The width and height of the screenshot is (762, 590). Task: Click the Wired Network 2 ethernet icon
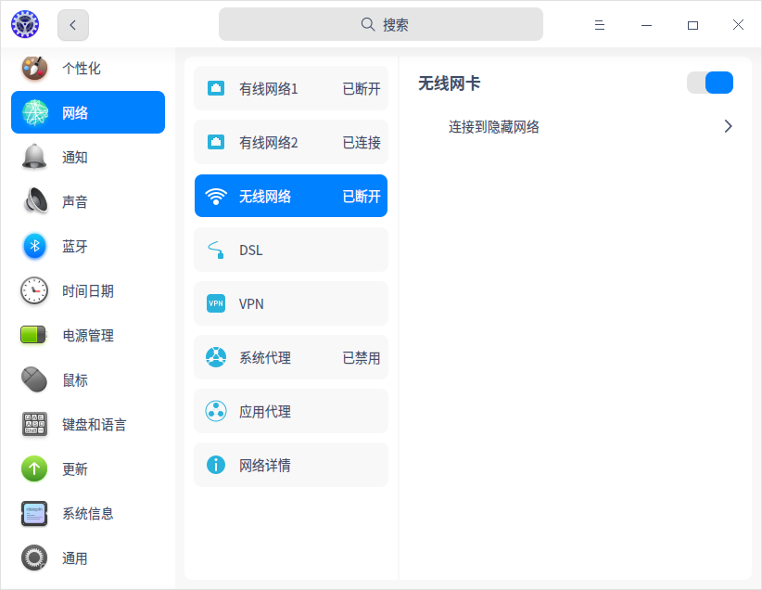(x=216, y=142)
